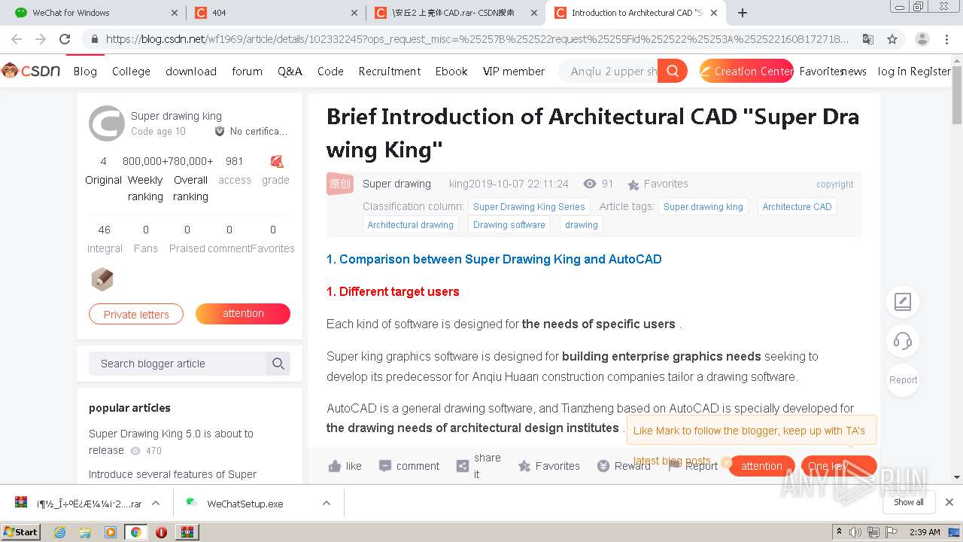Open a new browser tab with plus
Image resolution: width=963 pixels, height=542 pixels.
(x=743, y=13)
